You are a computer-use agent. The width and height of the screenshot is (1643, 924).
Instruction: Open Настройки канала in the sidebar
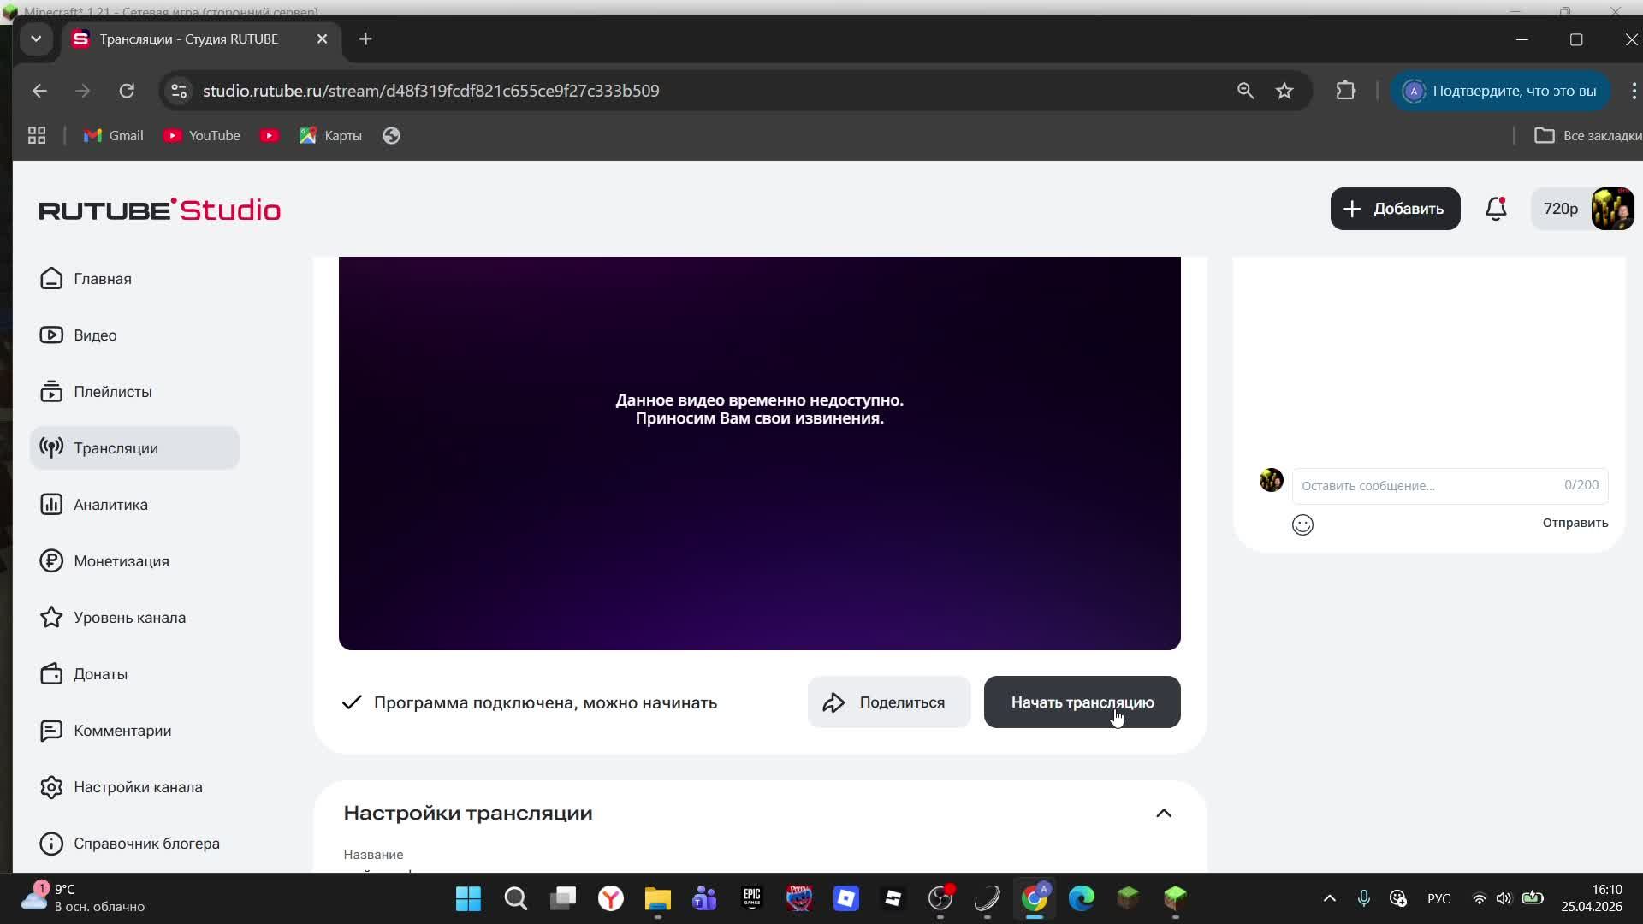pos(139,786)
